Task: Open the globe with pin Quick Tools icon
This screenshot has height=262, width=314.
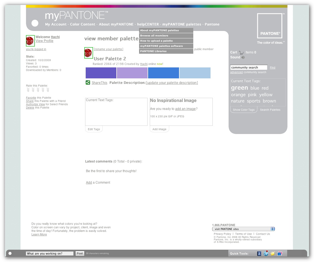Action: click(x=266, y=254)
